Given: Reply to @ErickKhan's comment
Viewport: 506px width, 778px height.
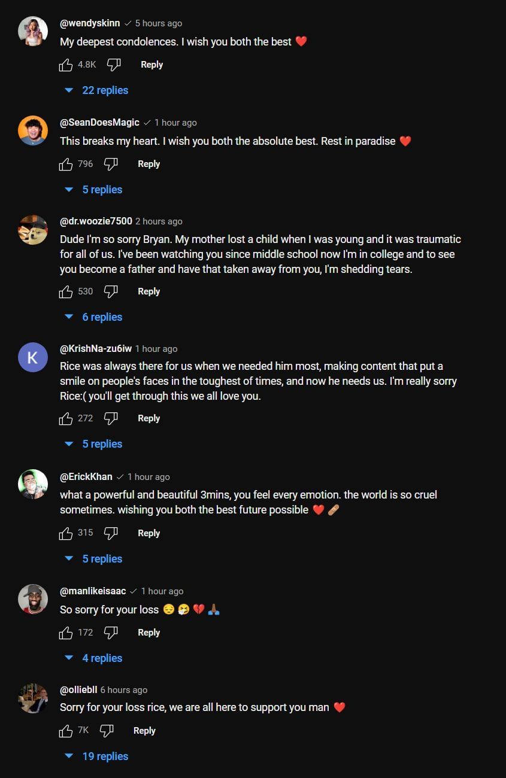Looking at the screenshot, I should coord(149,533).
